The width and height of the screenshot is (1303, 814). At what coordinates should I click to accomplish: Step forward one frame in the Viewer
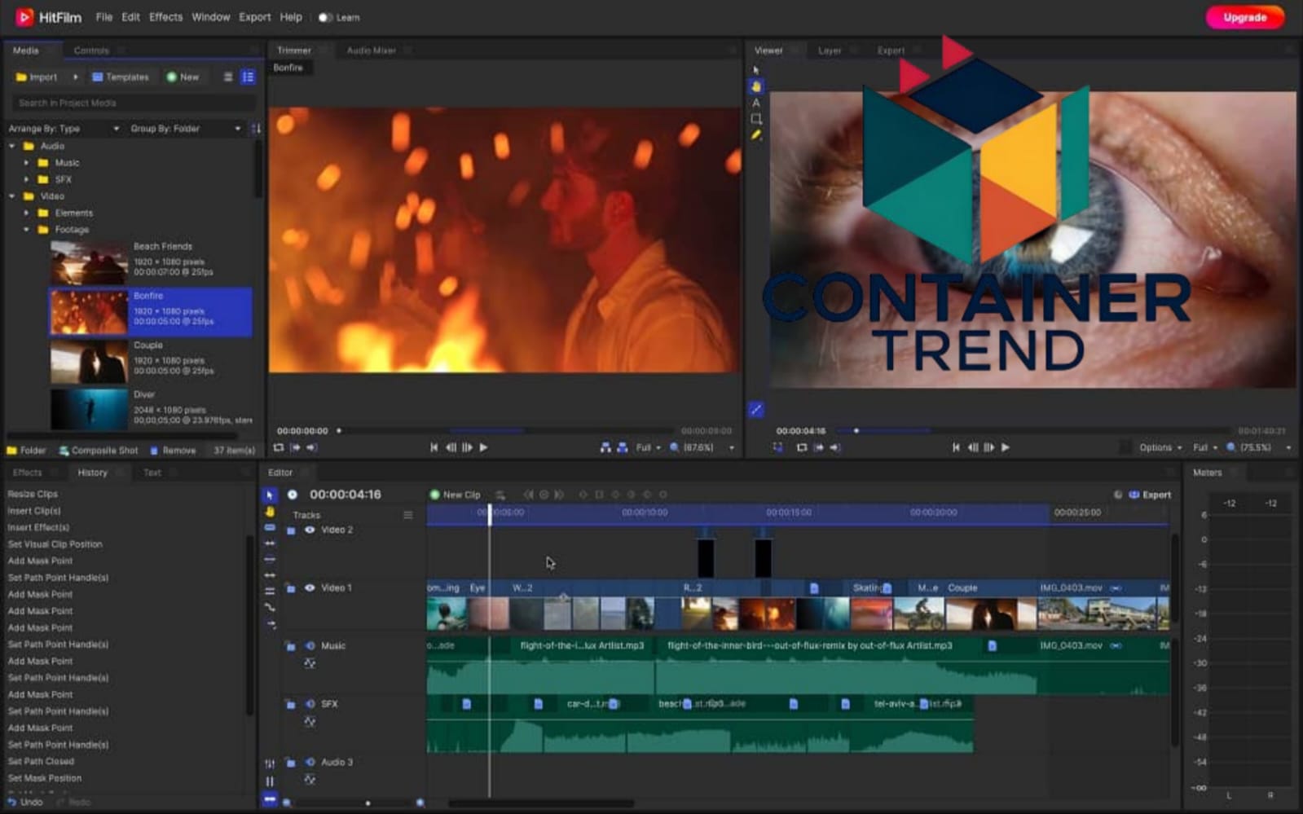click(x=988, y=447)
